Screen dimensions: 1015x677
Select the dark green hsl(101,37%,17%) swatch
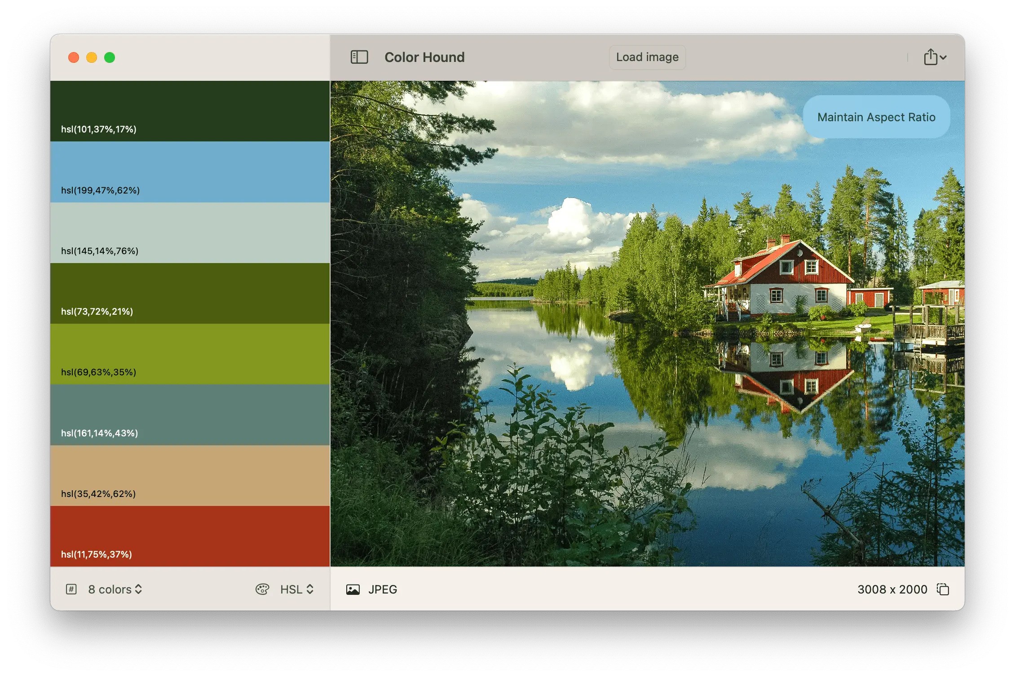coord(190,111)
